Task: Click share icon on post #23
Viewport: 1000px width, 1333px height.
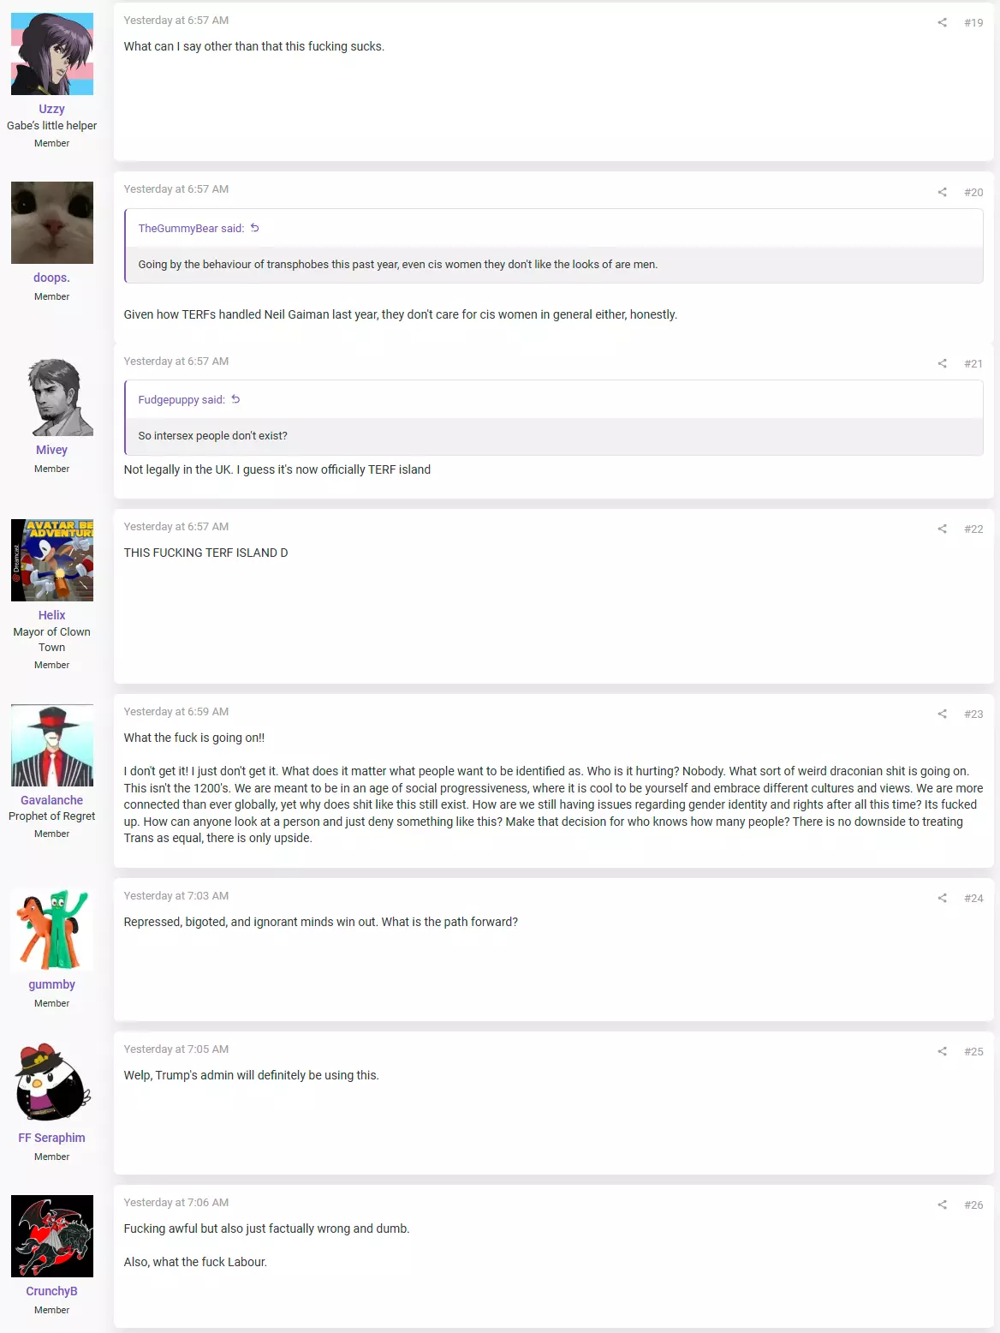Action: 942,714
